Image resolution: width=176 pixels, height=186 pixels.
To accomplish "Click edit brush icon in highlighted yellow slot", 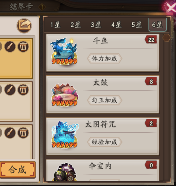I will pos(10,46).
